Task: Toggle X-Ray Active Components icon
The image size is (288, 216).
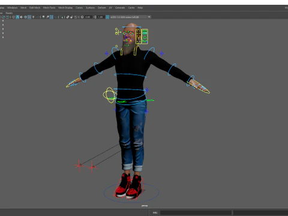Action: click(x=71, y=17)
